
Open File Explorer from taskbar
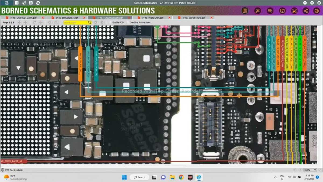click(172, 177)
